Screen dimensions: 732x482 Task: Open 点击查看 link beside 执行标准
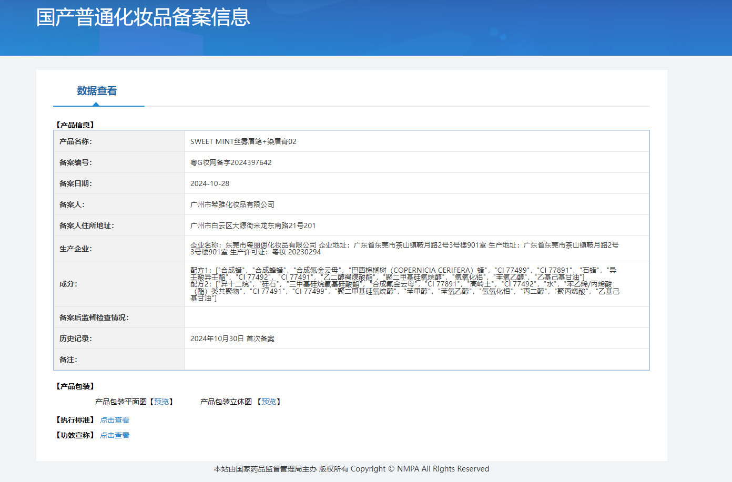[x=115, y=420]
